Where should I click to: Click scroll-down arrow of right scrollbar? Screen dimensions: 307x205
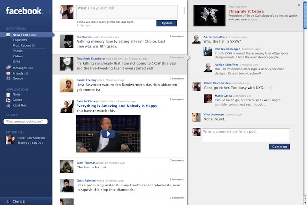pyautogui.click(x=305, y=203)
